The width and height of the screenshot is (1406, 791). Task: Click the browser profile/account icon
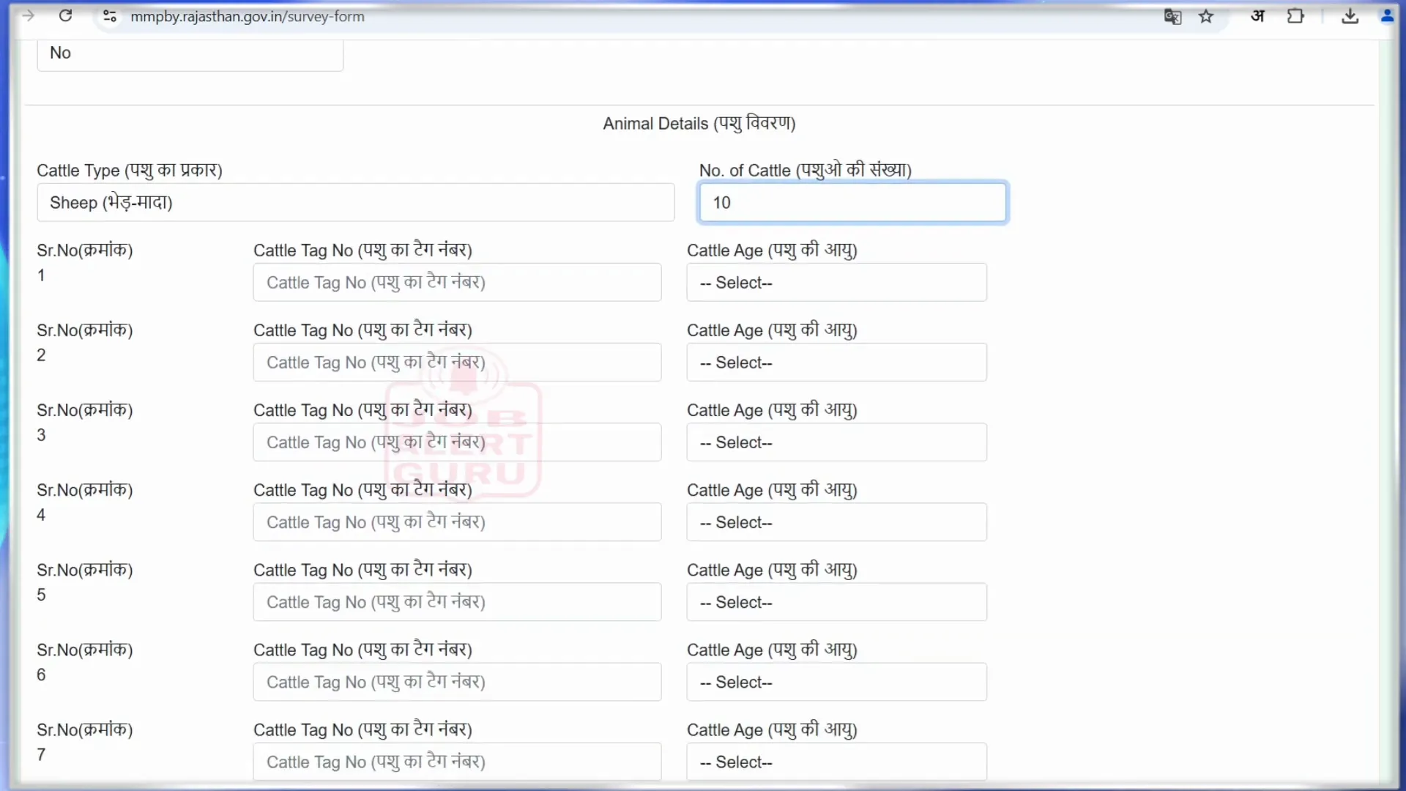coord(1388,15)
